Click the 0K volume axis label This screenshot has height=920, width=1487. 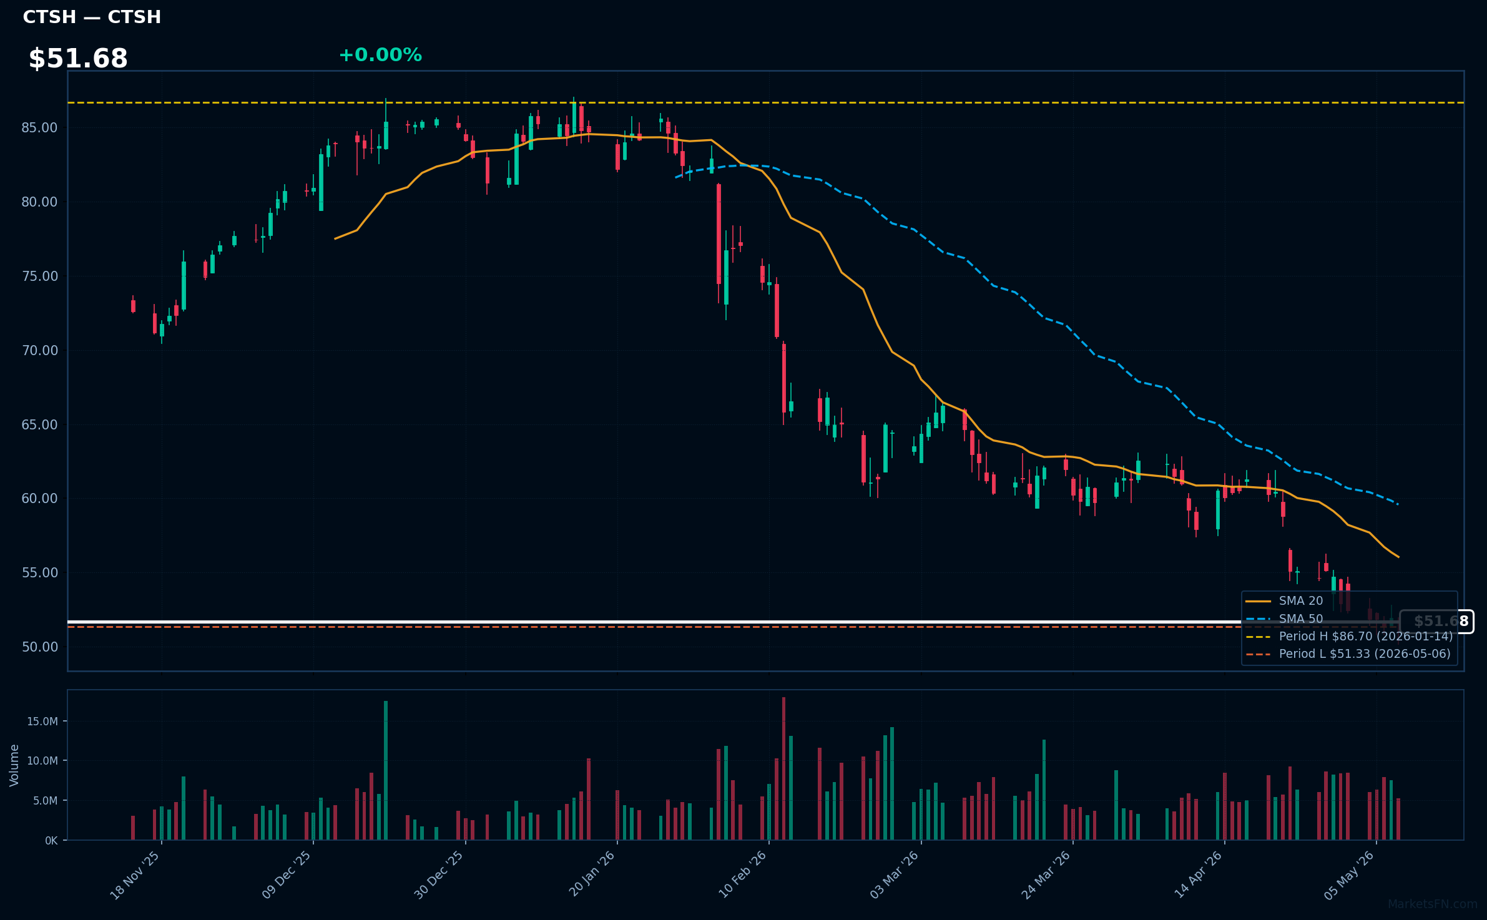(x=51, y=841)
